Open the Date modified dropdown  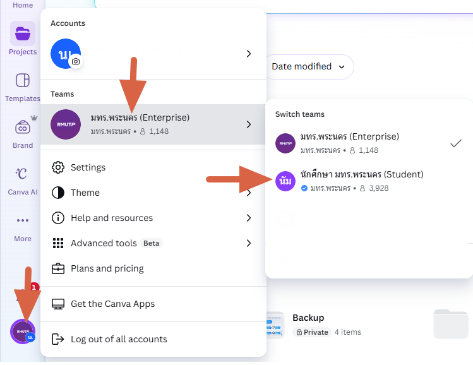tap(308, 66)
